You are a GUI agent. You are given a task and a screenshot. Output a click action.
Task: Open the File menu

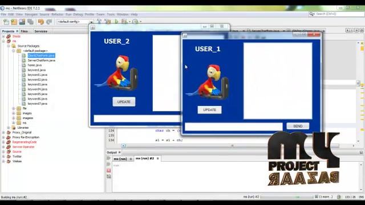pyautogui.click(x=3, y=14)
